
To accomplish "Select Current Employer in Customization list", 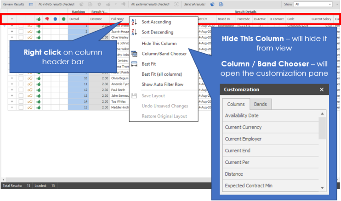I will pyautogui.click(x=244, y=139).
